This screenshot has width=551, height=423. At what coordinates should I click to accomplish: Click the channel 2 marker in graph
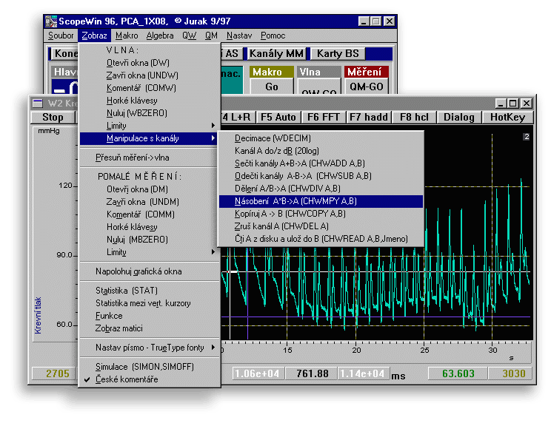(x=526, y=137)
